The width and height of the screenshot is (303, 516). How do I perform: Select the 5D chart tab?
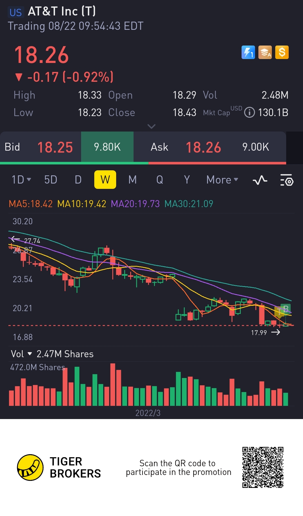pos(51,180)
